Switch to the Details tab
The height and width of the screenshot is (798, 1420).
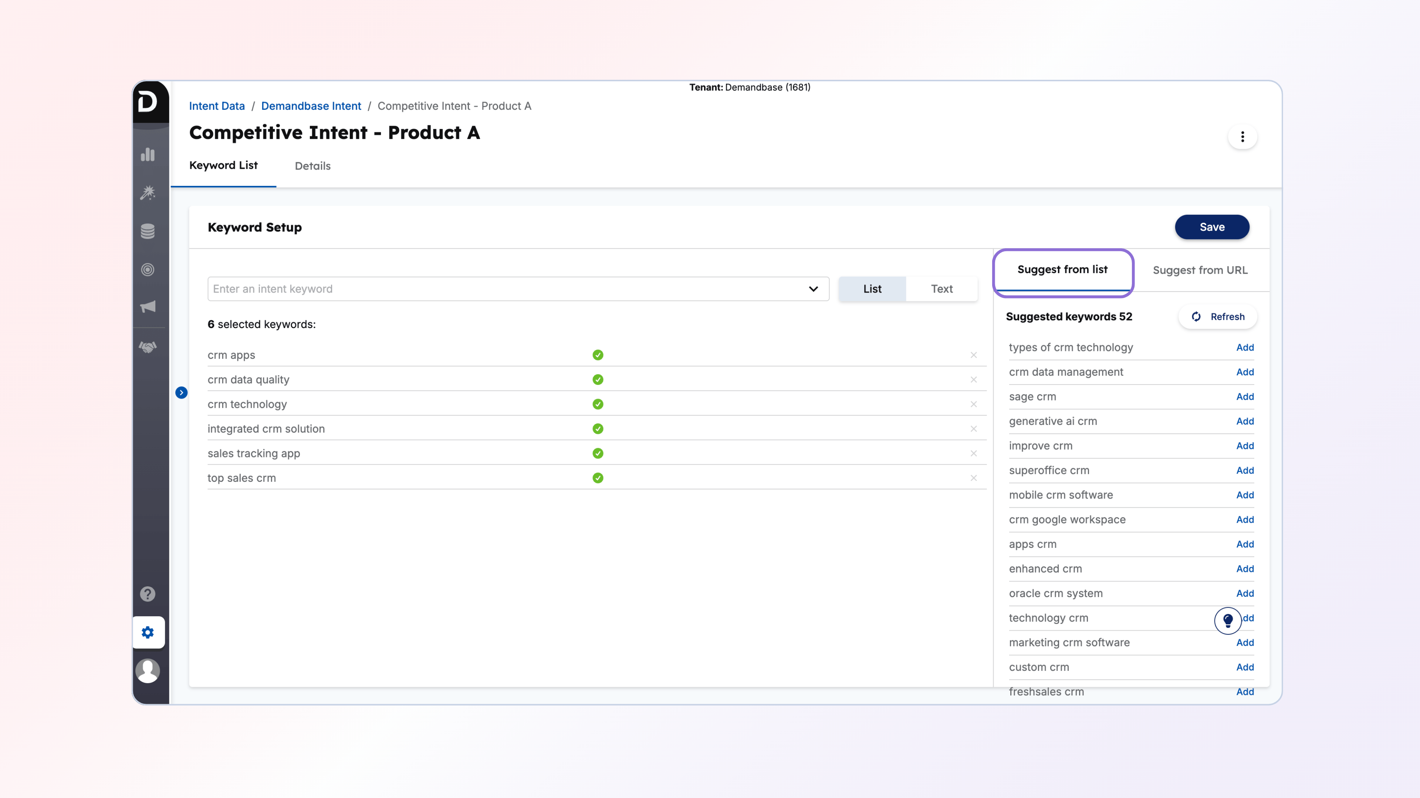coord(312,166)
